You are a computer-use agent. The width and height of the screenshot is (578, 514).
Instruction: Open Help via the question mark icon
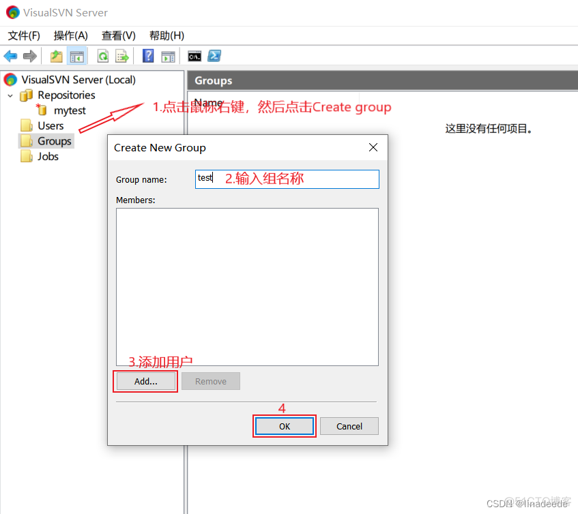point(148,57)
